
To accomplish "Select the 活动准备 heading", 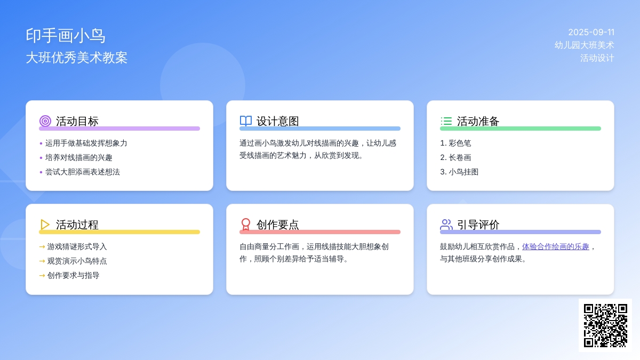I will [x=478, y=121].
